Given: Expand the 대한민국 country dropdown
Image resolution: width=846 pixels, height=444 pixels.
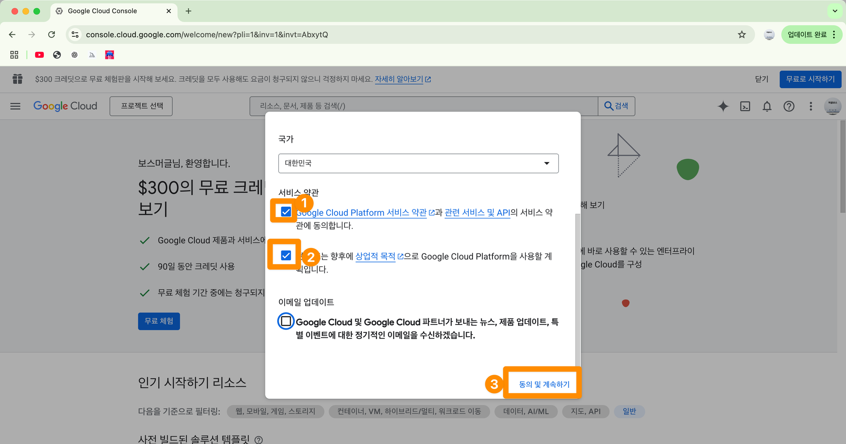Looking at the screenshot, I should pyautogui.click(x=418, y=163).
